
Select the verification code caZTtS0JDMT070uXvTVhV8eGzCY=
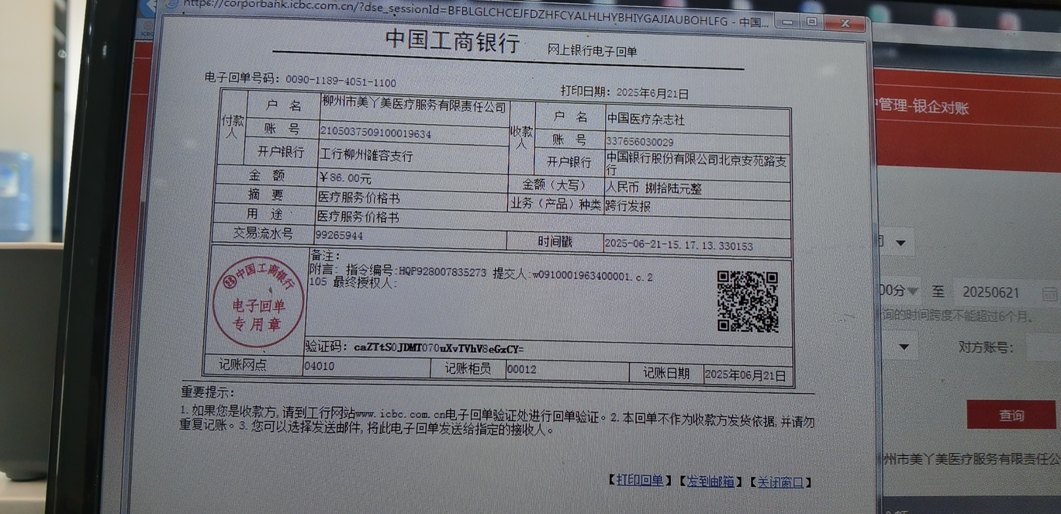tap(439, 348)
